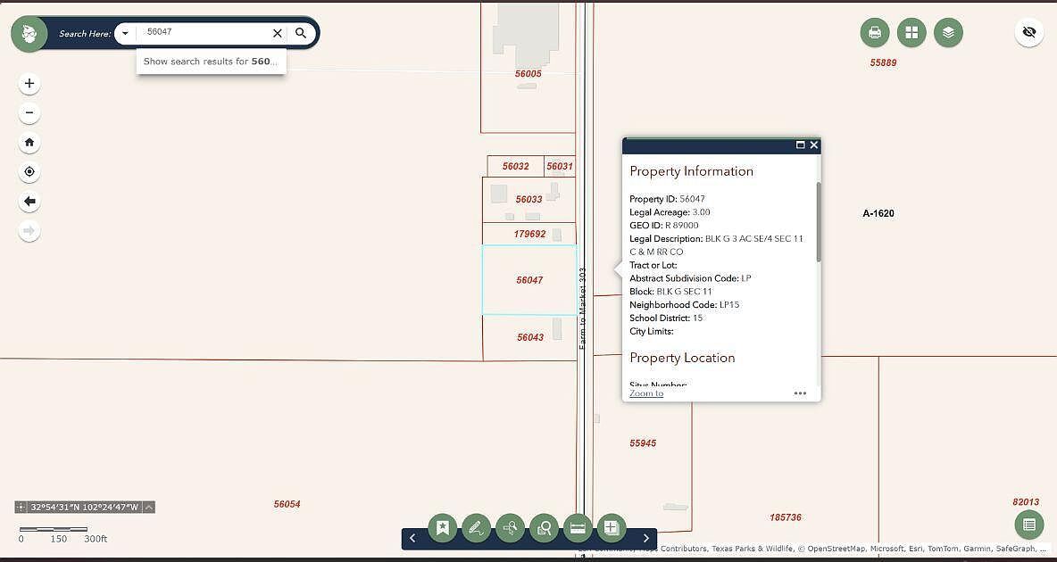Select the highlighted parcel 56047 on the map
This screenshot has height=562, width=1057.
click(529, 279)
